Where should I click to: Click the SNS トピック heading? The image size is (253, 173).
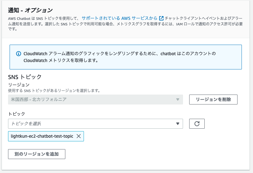click(25, 77)
